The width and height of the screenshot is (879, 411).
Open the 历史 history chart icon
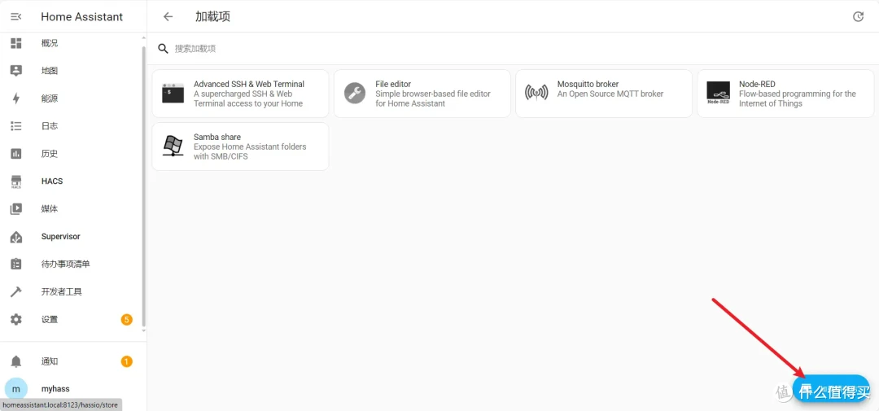(x=15, y=154)
